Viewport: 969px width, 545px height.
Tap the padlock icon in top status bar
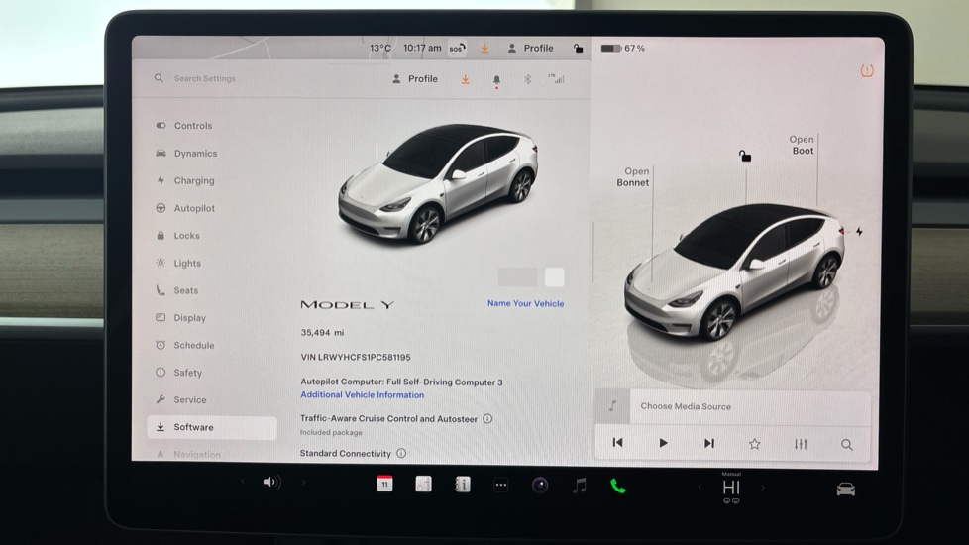click(x=578, y=48)
